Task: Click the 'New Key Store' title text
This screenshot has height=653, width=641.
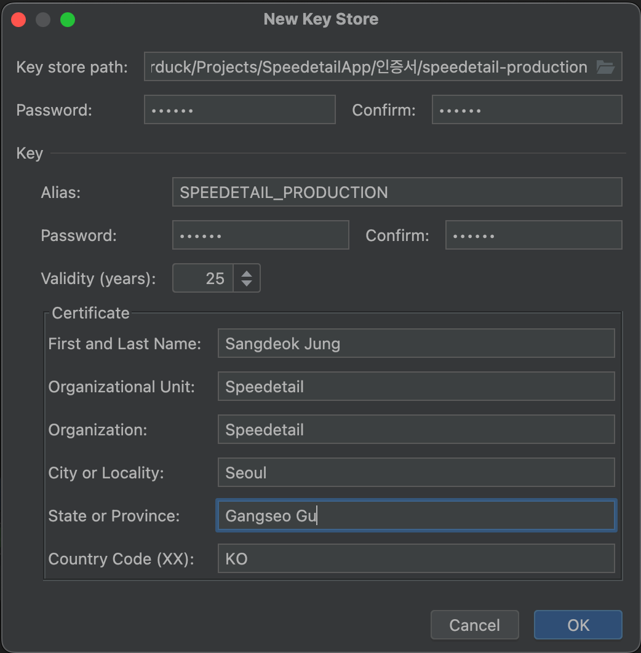Action: (321, 19)
